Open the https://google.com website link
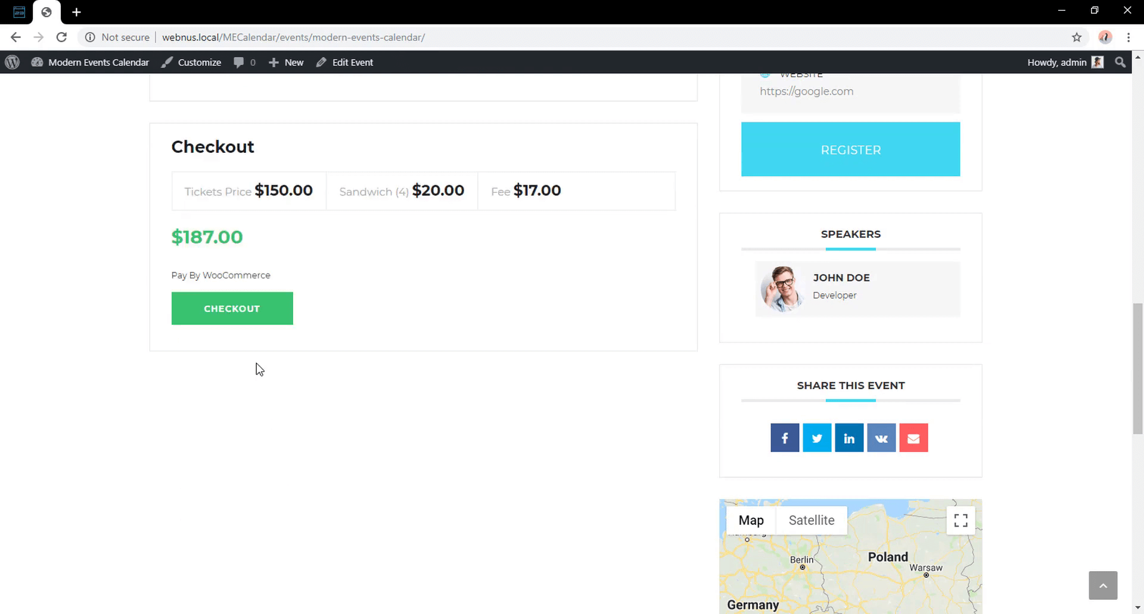Image resolution: width=1144 pixels, height=614 pixels. click(806, 91)
